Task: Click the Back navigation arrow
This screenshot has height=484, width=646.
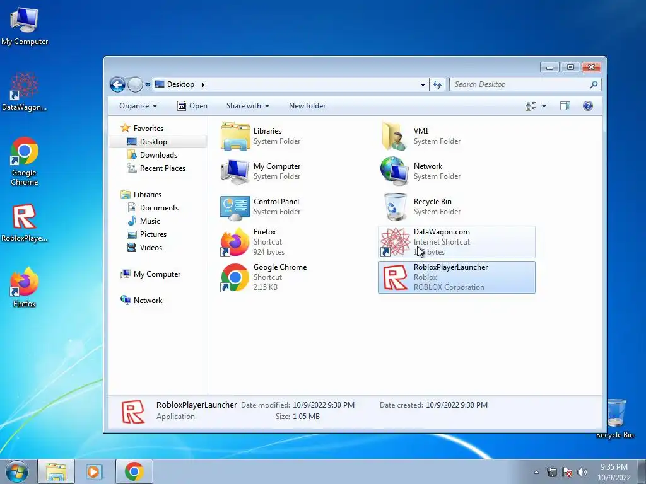Action: pos(118,85)
